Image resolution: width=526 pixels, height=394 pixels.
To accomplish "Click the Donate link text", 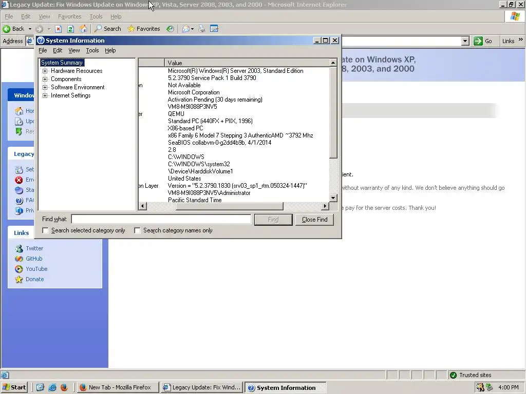I will click(x=34, y=279).
